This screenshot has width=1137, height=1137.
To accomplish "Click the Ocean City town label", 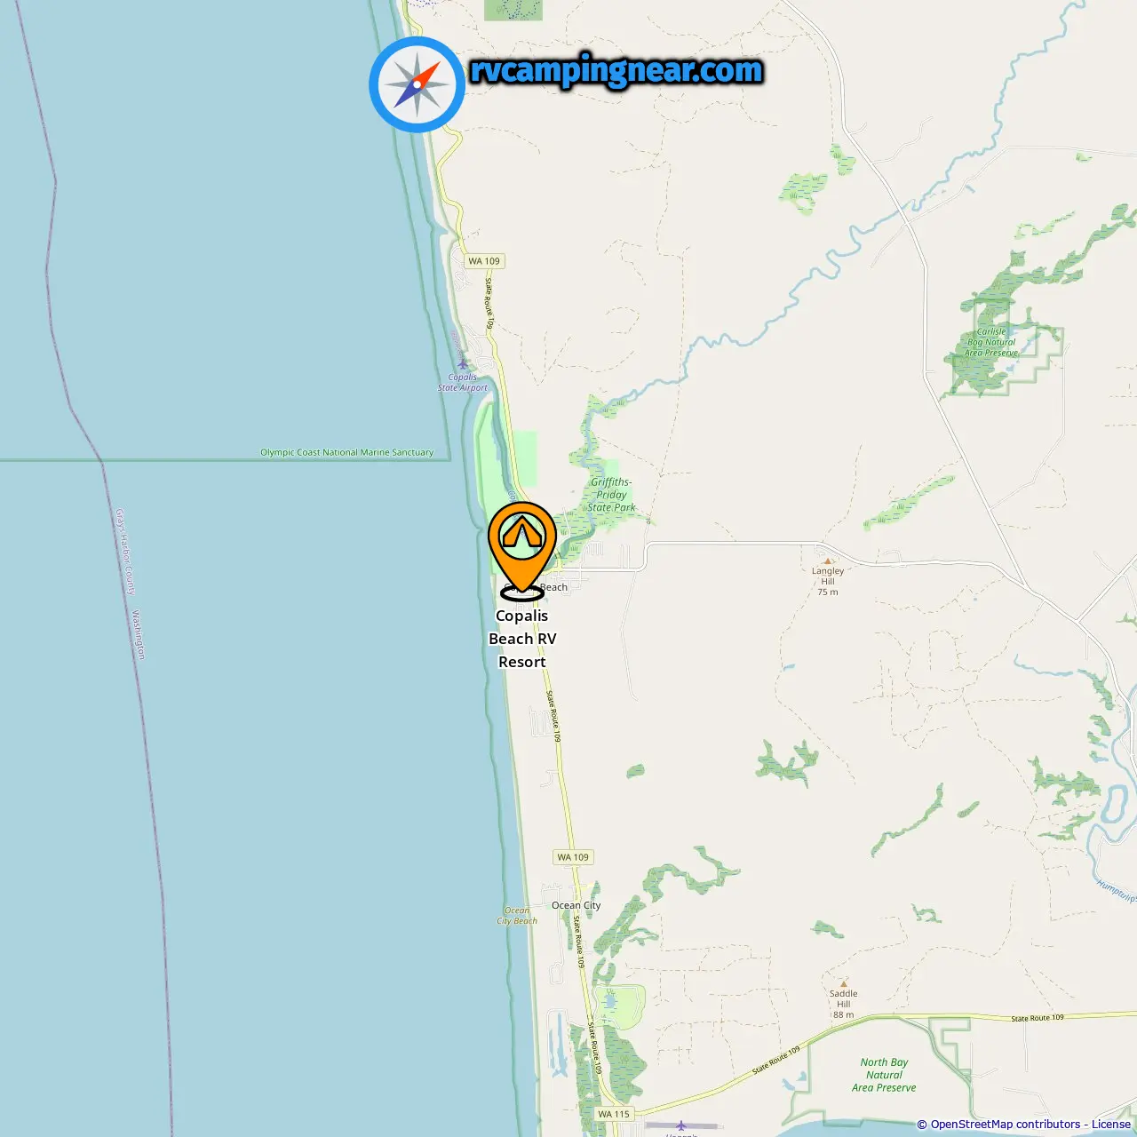I will tap(576, 905).
